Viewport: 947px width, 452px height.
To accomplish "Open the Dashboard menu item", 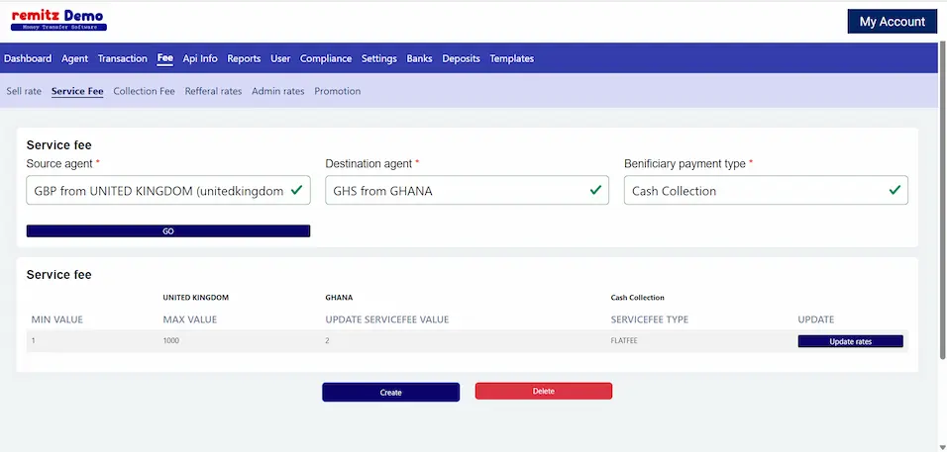I will pyautogui.click(x=28, y=58).
